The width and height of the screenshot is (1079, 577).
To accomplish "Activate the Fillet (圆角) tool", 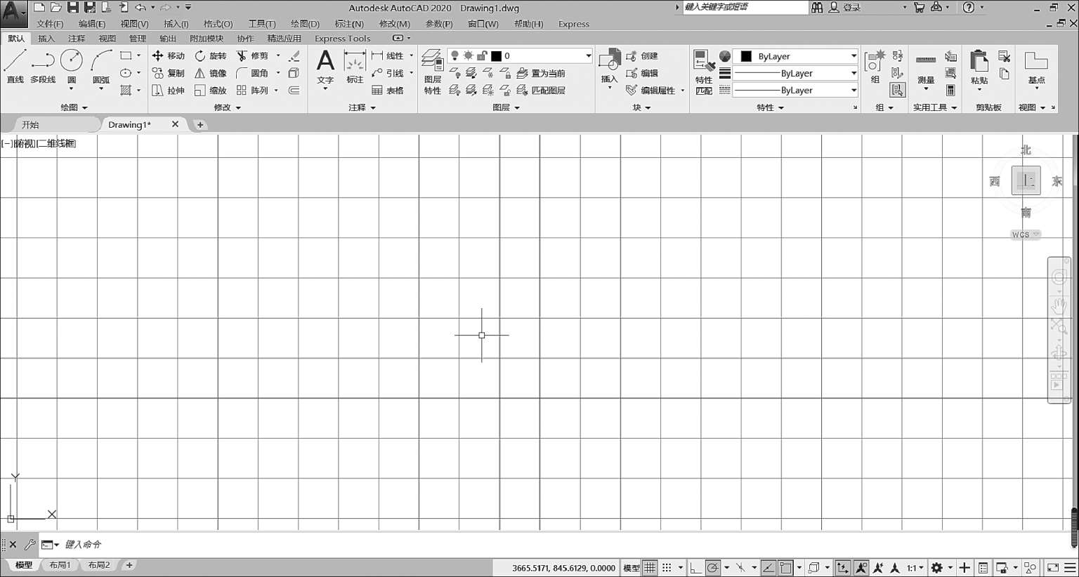I will (252, 73).
